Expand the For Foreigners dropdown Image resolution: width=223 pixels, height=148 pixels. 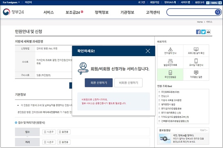pos(11,2)
